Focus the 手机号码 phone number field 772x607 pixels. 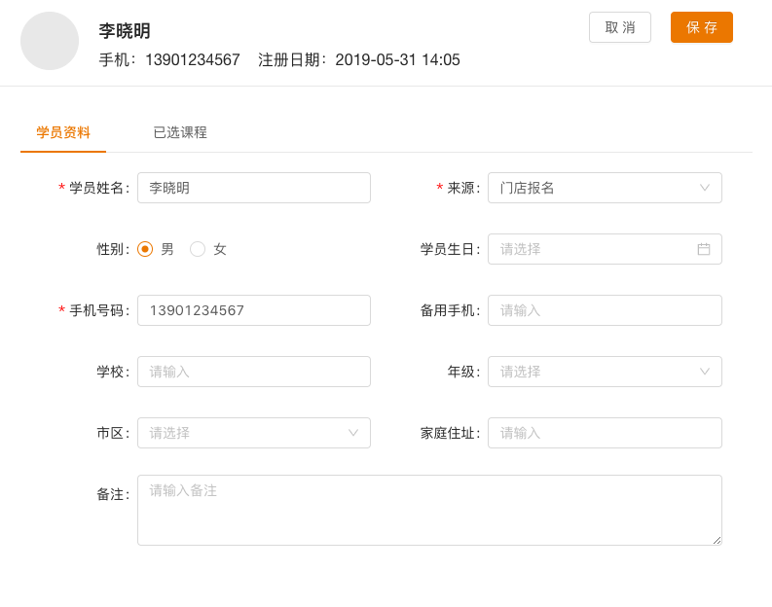[253, 310]
